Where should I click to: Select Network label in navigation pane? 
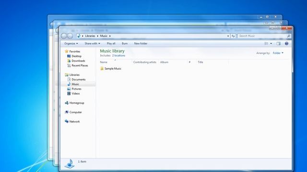click(x=74, y=121)
